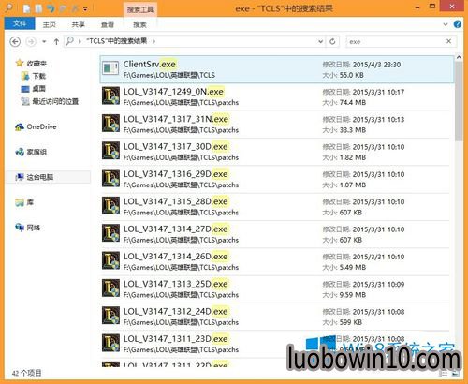This screenshot has height=384, width=468.
Task: Click icon of LOL_V3147_1314_27D.exe
Action: 110,233
